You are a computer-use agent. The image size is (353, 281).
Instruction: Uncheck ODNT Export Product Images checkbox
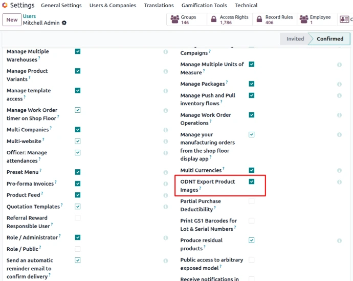(252, 182)
